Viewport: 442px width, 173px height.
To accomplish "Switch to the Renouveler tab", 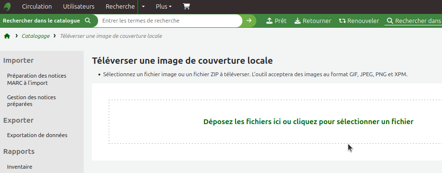I will pyautogui.click(x=359, y=21).
